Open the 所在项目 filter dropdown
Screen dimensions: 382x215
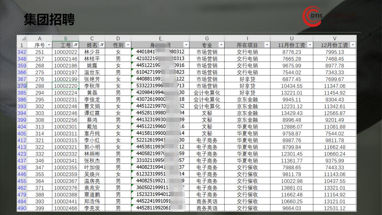(x=267, y=45)
